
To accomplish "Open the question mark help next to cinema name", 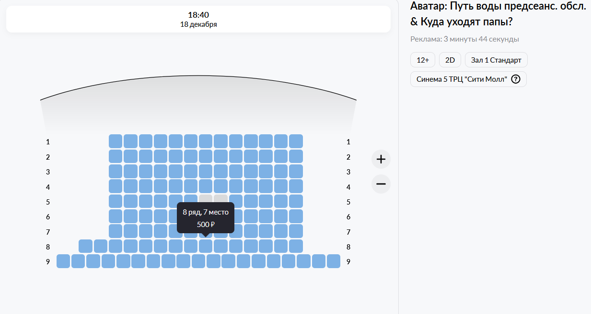I will pos(516,79).
